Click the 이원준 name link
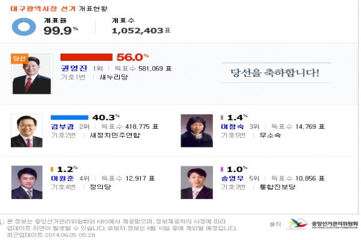The height and width of the screenshot is (240, 361). pos(63,178)
